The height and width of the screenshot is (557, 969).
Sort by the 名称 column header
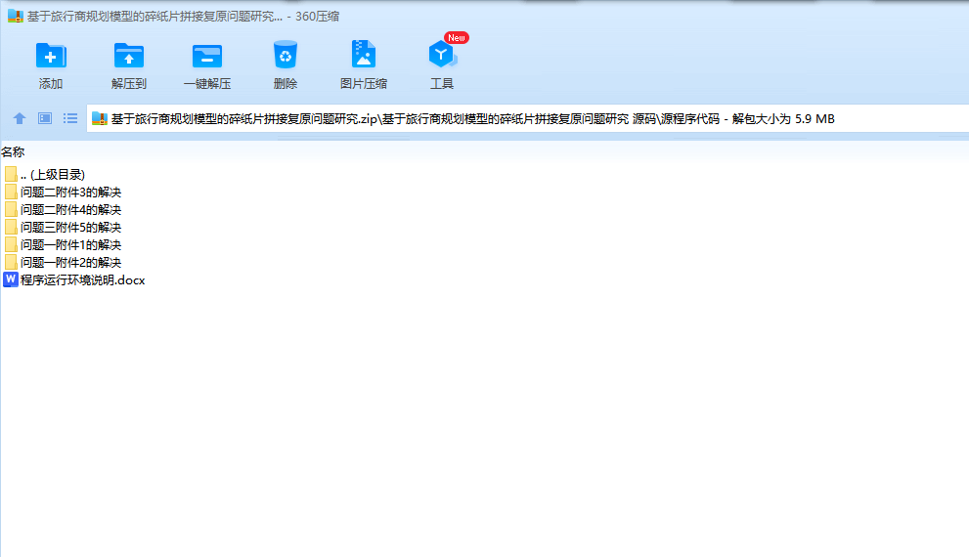tap(13, 151)
